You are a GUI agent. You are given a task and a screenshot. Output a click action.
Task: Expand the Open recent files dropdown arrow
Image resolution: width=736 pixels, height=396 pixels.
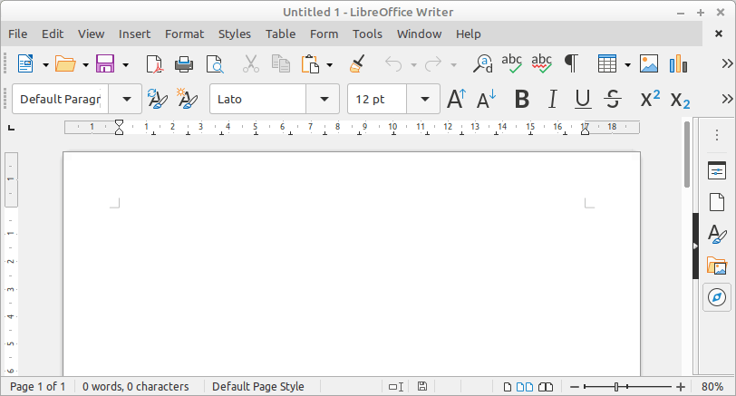[85, 64]
